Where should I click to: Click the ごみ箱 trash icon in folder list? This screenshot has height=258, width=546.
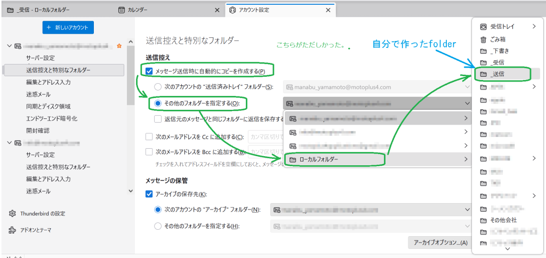click(x=483, y=39)
